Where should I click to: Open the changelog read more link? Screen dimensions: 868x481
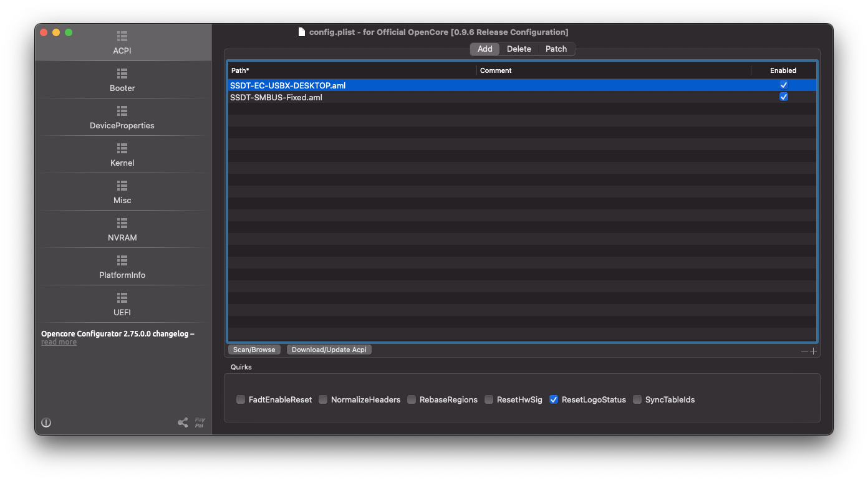(x=59, y=342)
